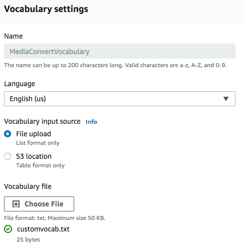The height and width of the screenshot is (248, 244).
Task: Click the 25 bytes file size text
Action: [28, 239]
